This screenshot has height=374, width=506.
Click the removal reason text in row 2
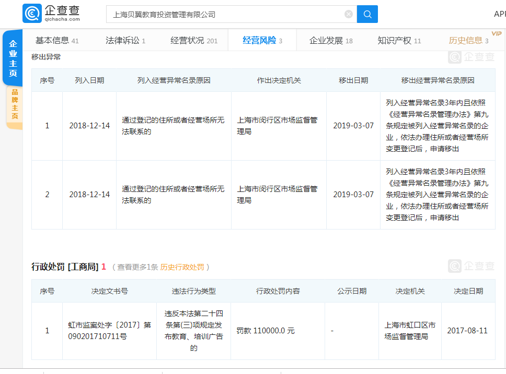[438, 195]
